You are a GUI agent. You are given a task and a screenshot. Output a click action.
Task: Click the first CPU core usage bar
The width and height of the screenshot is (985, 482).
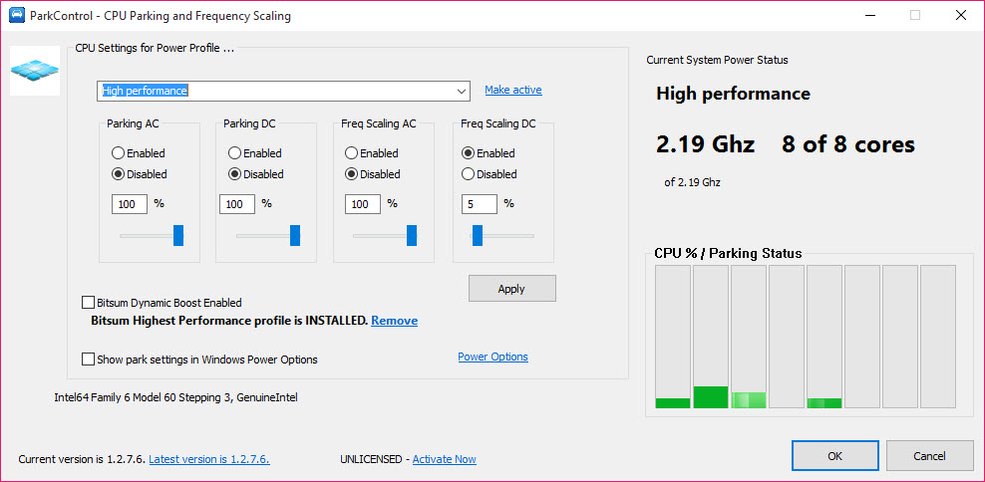(x=673, y=337)
